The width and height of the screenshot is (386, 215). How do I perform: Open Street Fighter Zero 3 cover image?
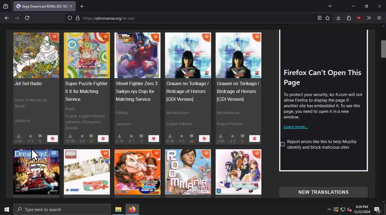tap(137, 55)
